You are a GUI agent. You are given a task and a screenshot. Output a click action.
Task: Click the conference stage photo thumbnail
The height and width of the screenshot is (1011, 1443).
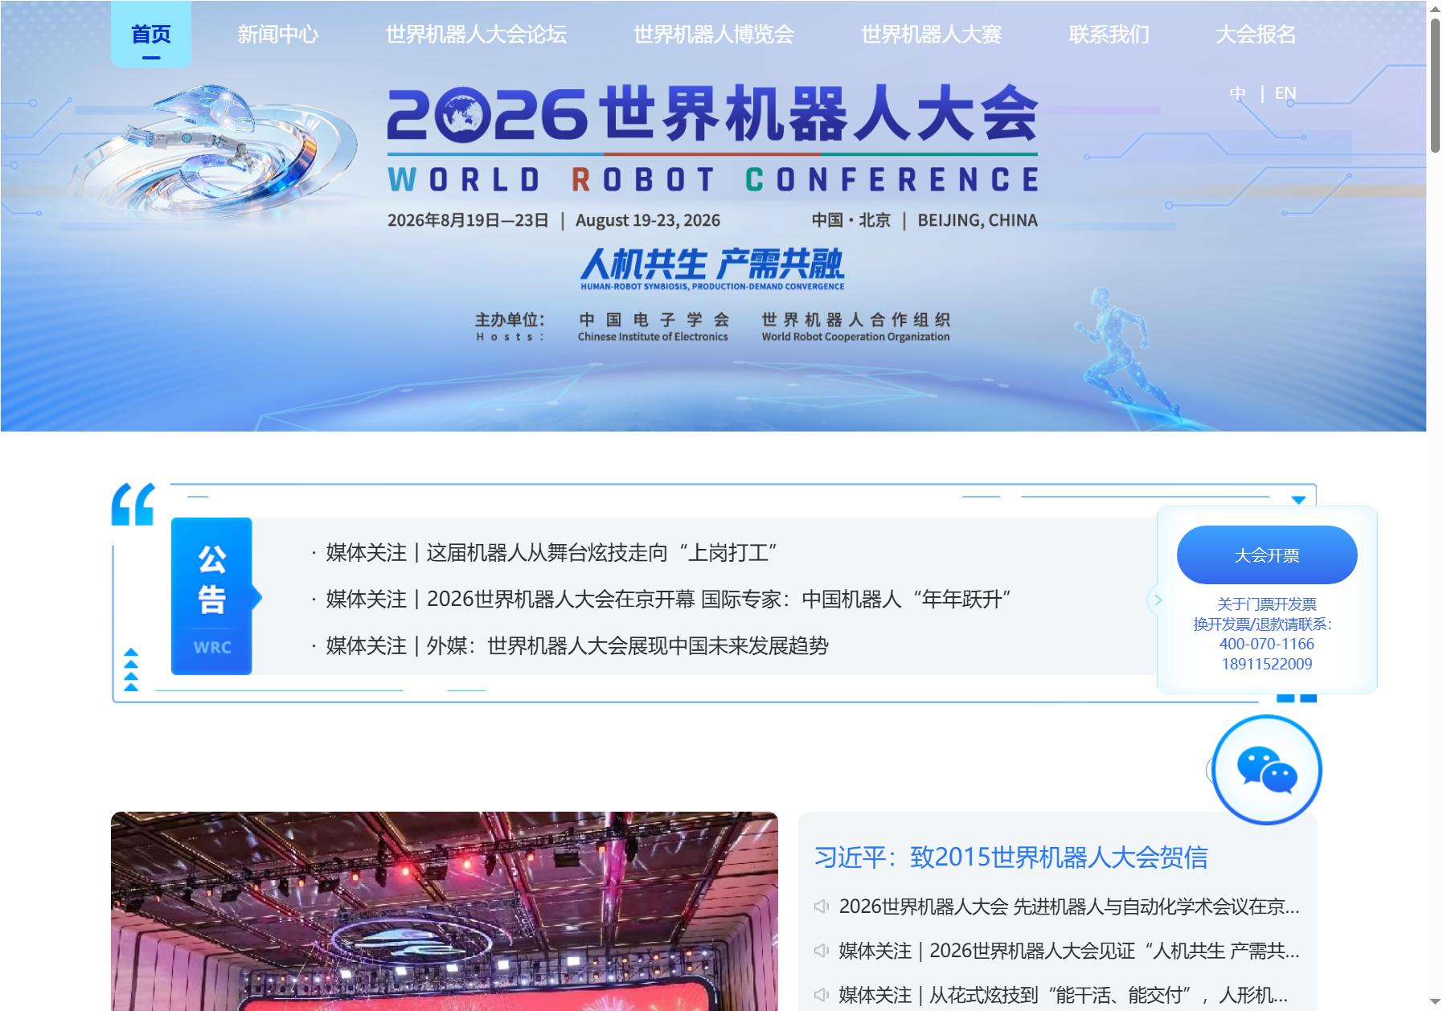click(x=445, y=911)
